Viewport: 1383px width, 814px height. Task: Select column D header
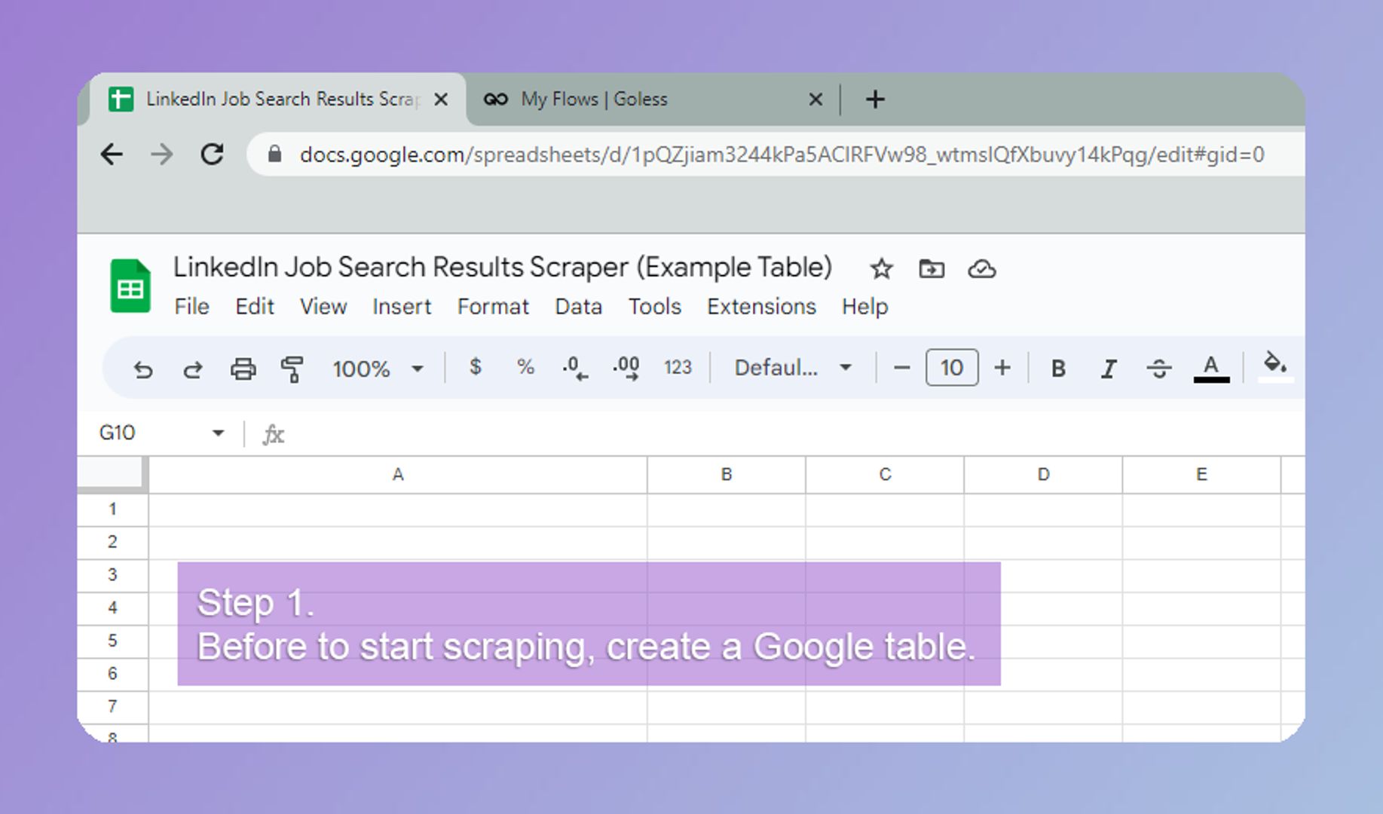click(1043, 475)
